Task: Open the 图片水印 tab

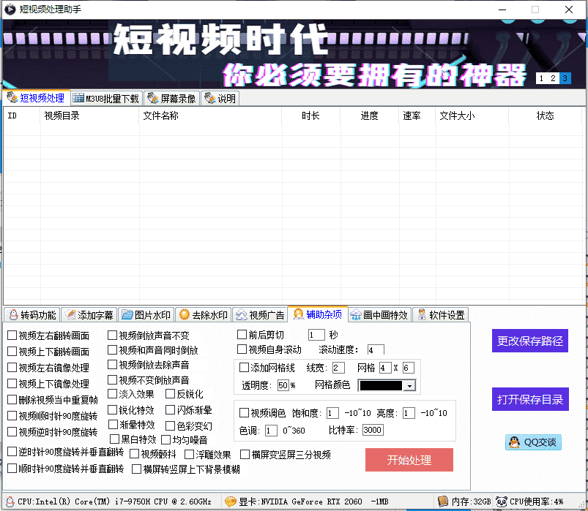Action: pos(146,315)
